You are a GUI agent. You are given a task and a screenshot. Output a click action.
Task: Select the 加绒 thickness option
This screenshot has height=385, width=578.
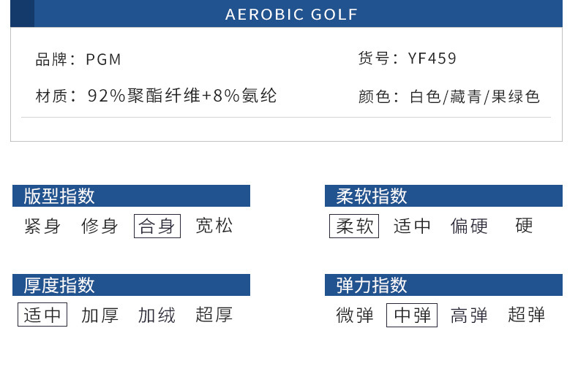(x=157, y=316)
